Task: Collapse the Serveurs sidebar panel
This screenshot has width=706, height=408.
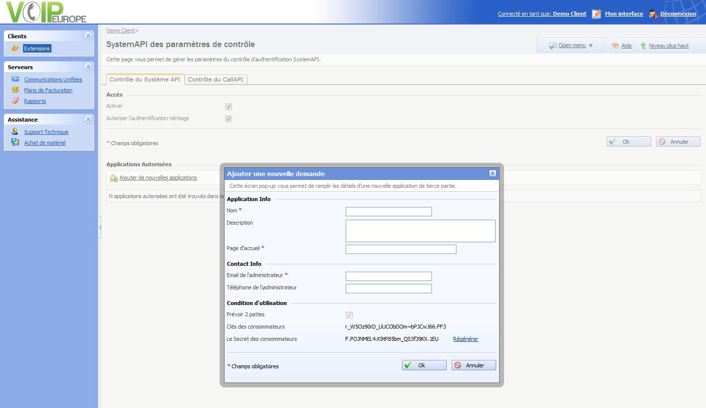Action: coord(88,67)
